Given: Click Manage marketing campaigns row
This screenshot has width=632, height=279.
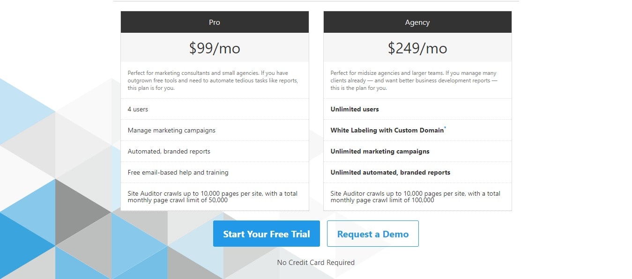Looking at the screenshot, I should point(215,130).
